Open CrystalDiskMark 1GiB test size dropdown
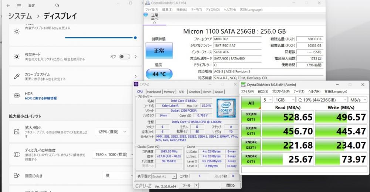Image resolution: width=370 pixels, height=192 pixels. (285, 100)
